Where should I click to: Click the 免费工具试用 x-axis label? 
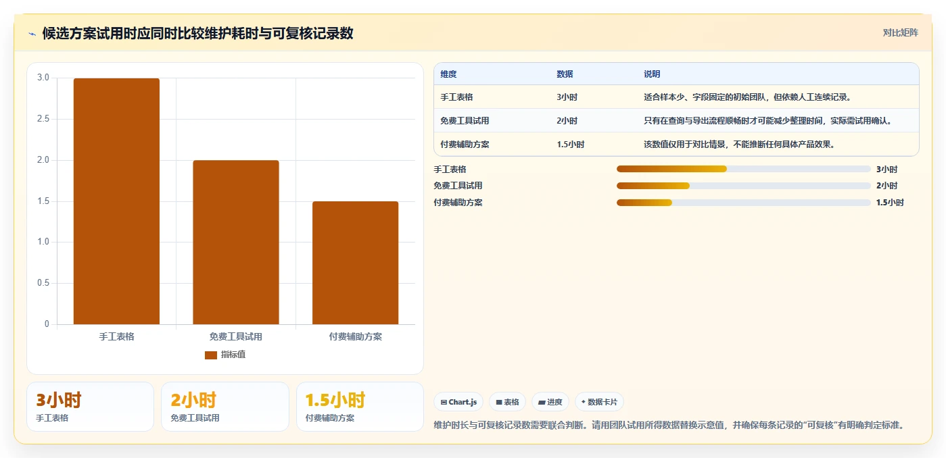coord(236,336)
